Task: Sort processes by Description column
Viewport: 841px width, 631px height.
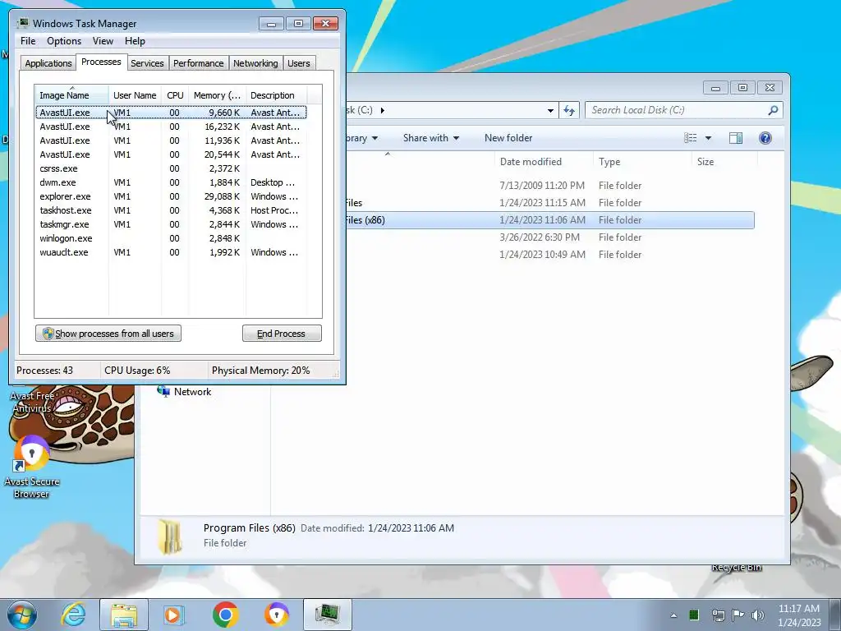Action: (x=276, y=95)
